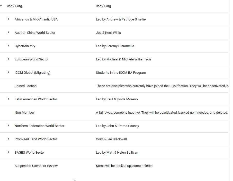
Task: Click 'Students in the ICCM BA Program' description
Action: 121,73
